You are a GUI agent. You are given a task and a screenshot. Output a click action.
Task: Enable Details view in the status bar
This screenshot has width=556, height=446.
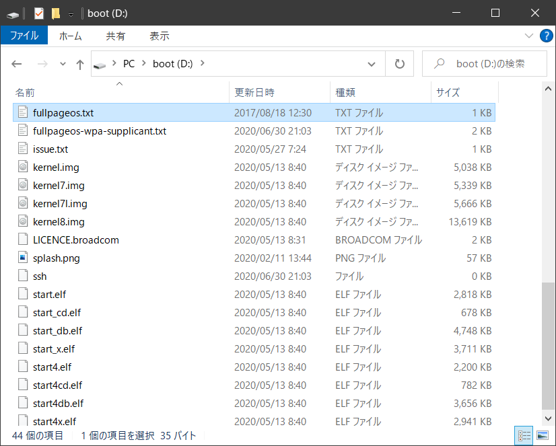click(x=524, y=435)
